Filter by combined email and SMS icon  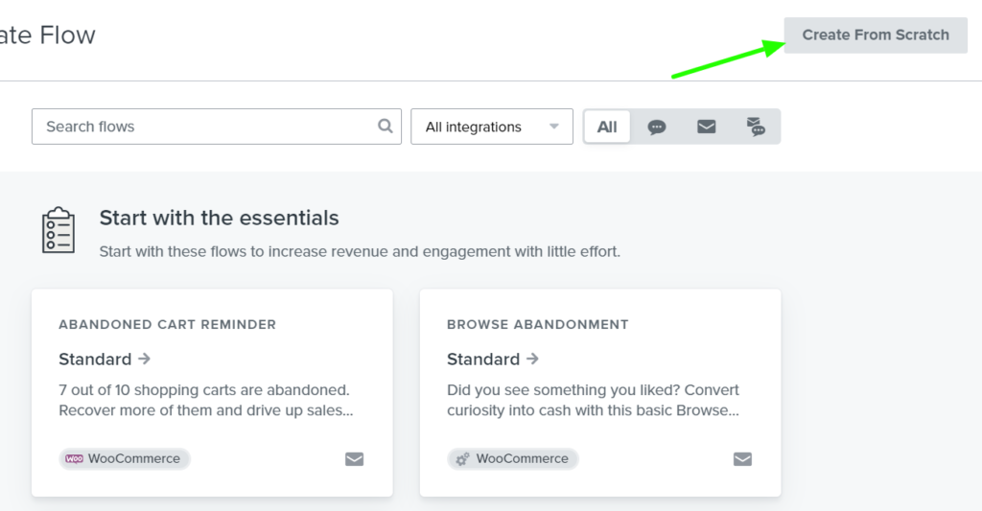[756, 127]
